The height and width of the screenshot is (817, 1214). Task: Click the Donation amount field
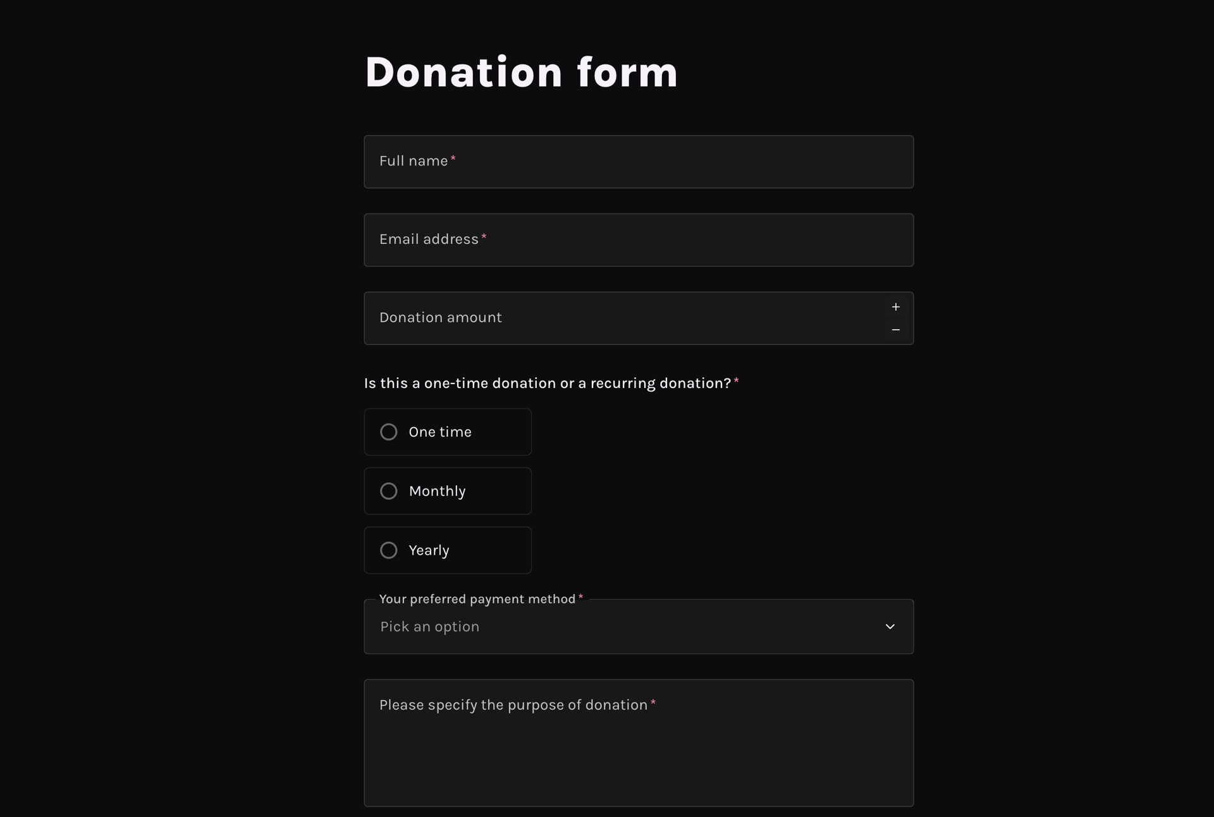pyautogui.click(x=601, y=317)
